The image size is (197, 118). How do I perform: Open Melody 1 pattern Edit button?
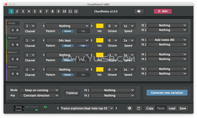tap(83, 46)
